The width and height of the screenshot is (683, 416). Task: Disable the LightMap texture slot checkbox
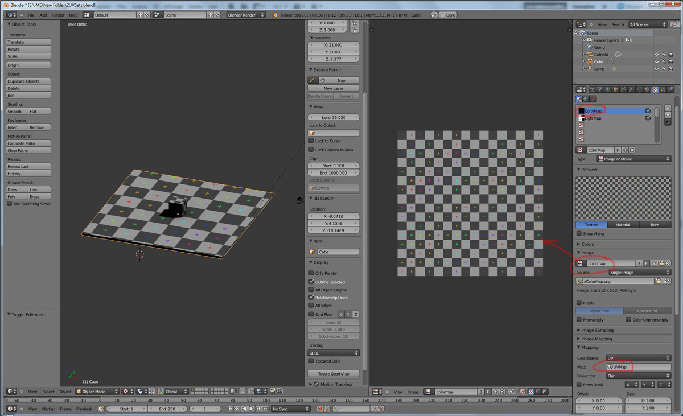coord(648,118)
